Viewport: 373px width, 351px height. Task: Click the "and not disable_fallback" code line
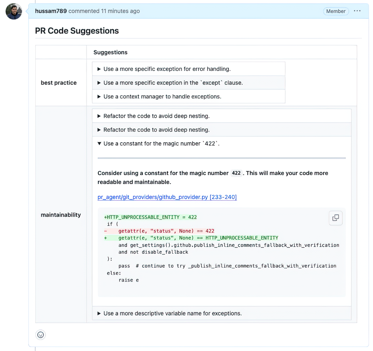click(153, 252)
